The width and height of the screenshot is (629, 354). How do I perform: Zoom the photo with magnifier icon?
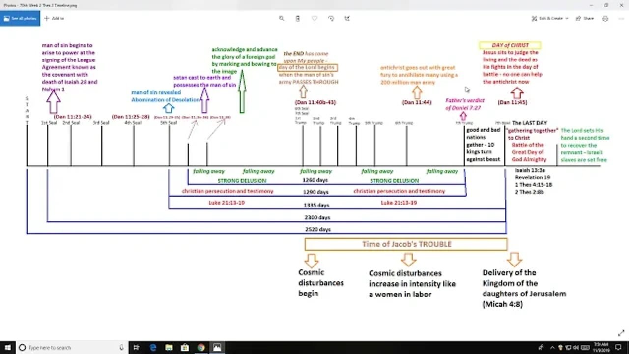(282, 18)
